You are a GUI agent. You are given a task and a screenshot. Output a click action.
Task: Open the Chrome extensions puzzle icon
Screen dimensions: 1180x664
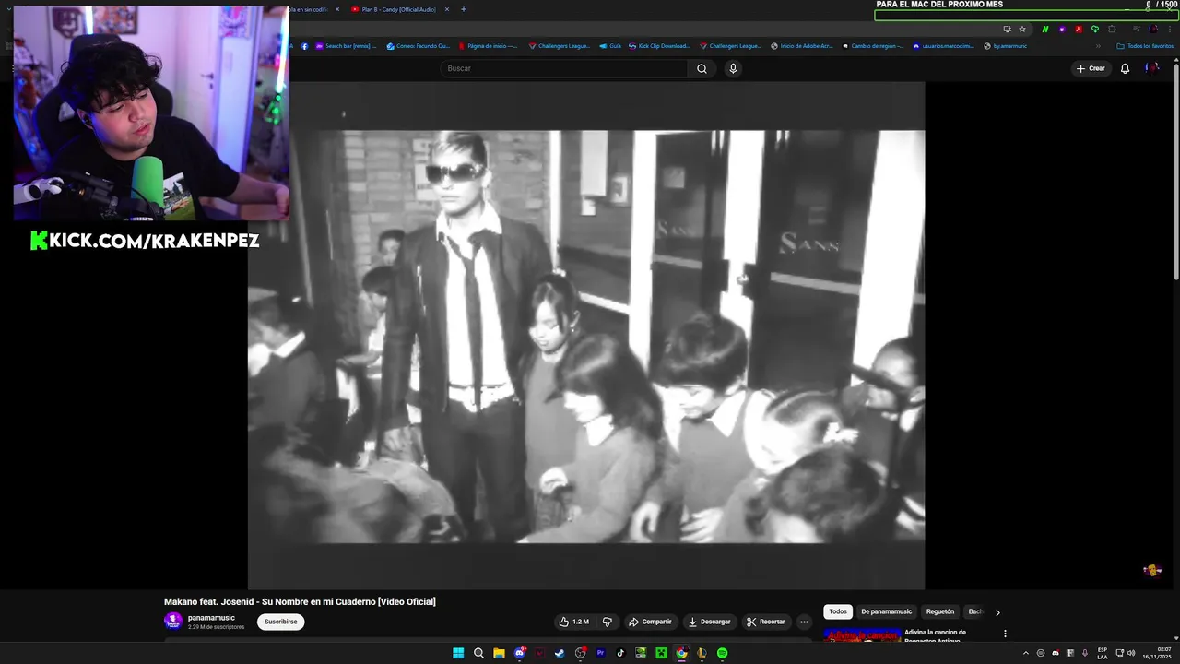click(x=1112, y=29)
